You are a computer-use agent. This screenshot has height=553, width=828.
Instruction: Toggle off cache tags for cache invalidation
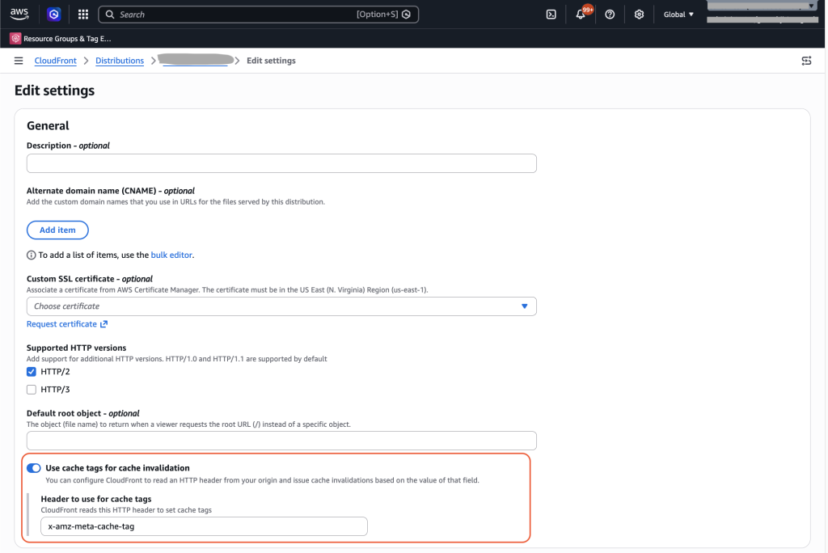pyautogui.click(x=34, y=468)
